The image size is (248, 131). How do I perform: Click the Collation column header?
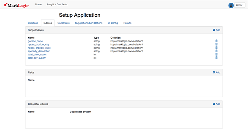[x=115, y=38]
